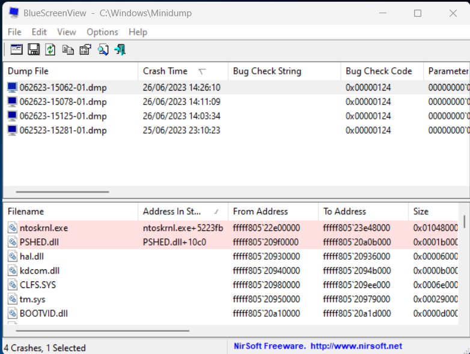Click the BlueScreenView app title icon
This screenshot has height=354, width=470.
pyautogui.click(x=14, y=13)
